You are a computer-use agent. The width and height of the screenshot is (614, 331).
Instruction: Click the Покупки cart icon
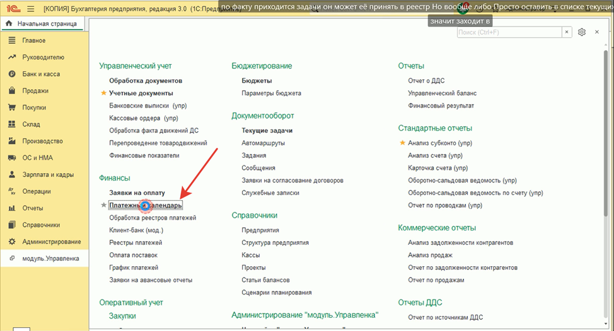pyautogui.click(x=12, y=108)
